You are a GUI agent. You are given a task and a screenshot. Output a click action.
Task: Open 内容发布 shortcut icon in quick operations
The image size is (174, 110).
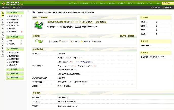point(71,41)
